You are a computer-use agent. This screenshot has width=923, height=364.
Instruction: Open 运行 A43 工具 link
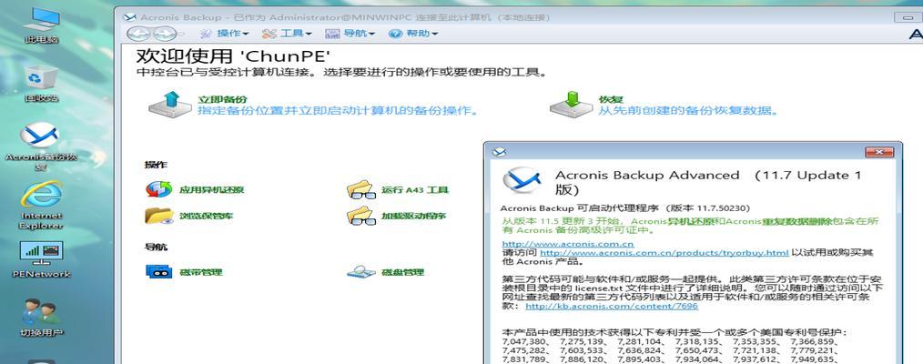pyautogui.click(x=415, y=190)
